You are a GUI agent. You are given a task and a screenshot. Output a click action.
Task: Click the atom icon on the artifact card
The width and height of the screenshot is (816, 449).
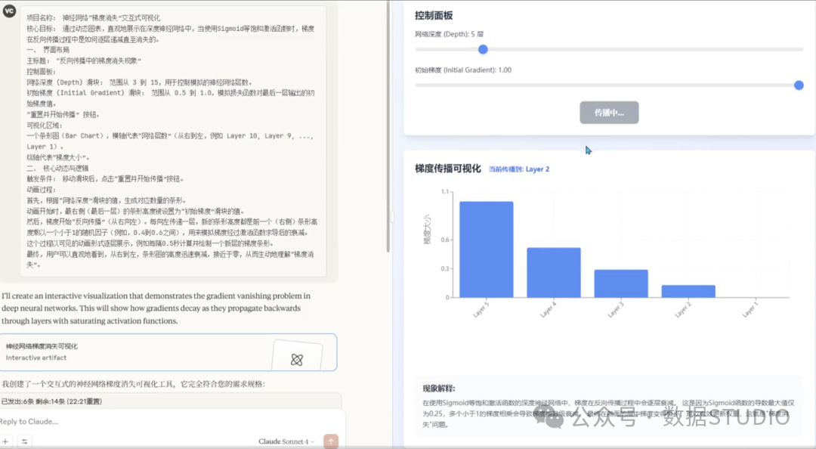coord(297,359)
